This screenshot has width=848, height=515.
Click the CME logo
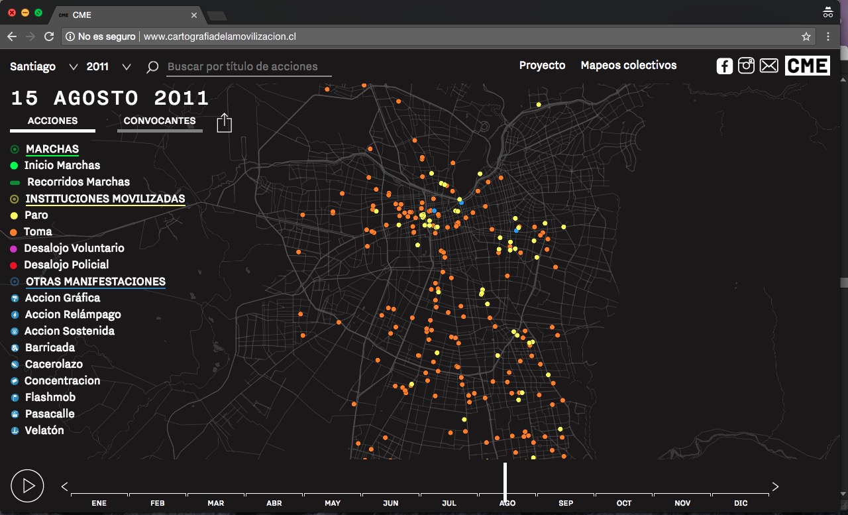(808, 66)
